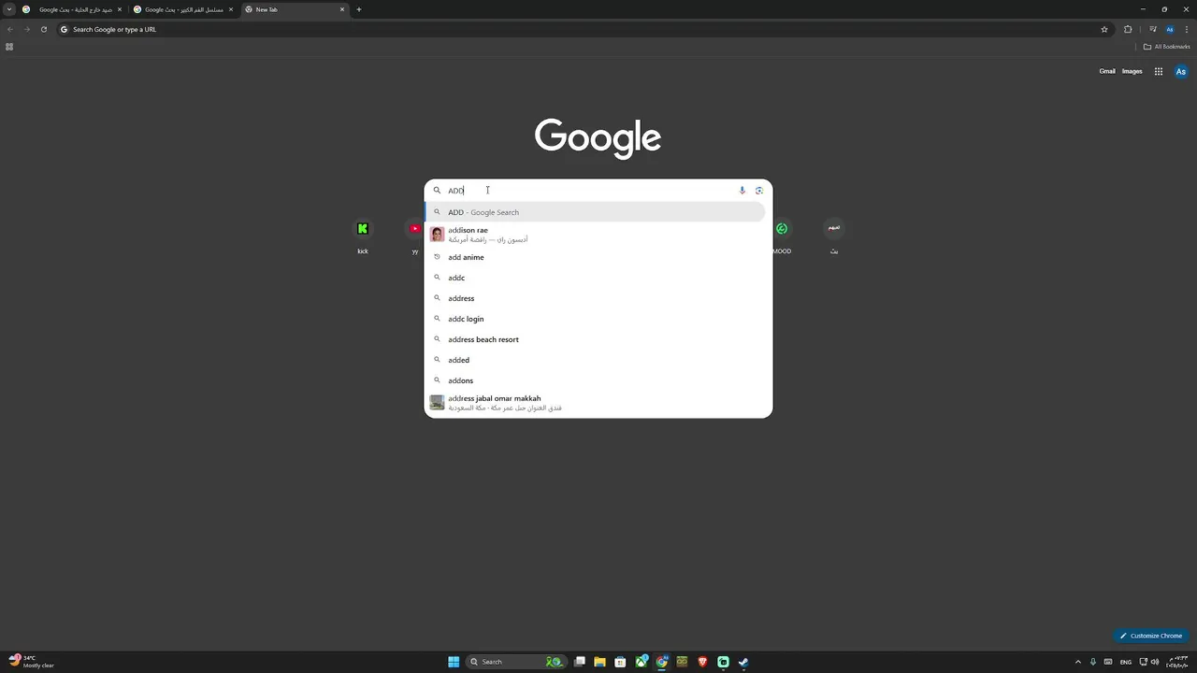Click the Windows taskbar Search box

(x=516, y=662)
